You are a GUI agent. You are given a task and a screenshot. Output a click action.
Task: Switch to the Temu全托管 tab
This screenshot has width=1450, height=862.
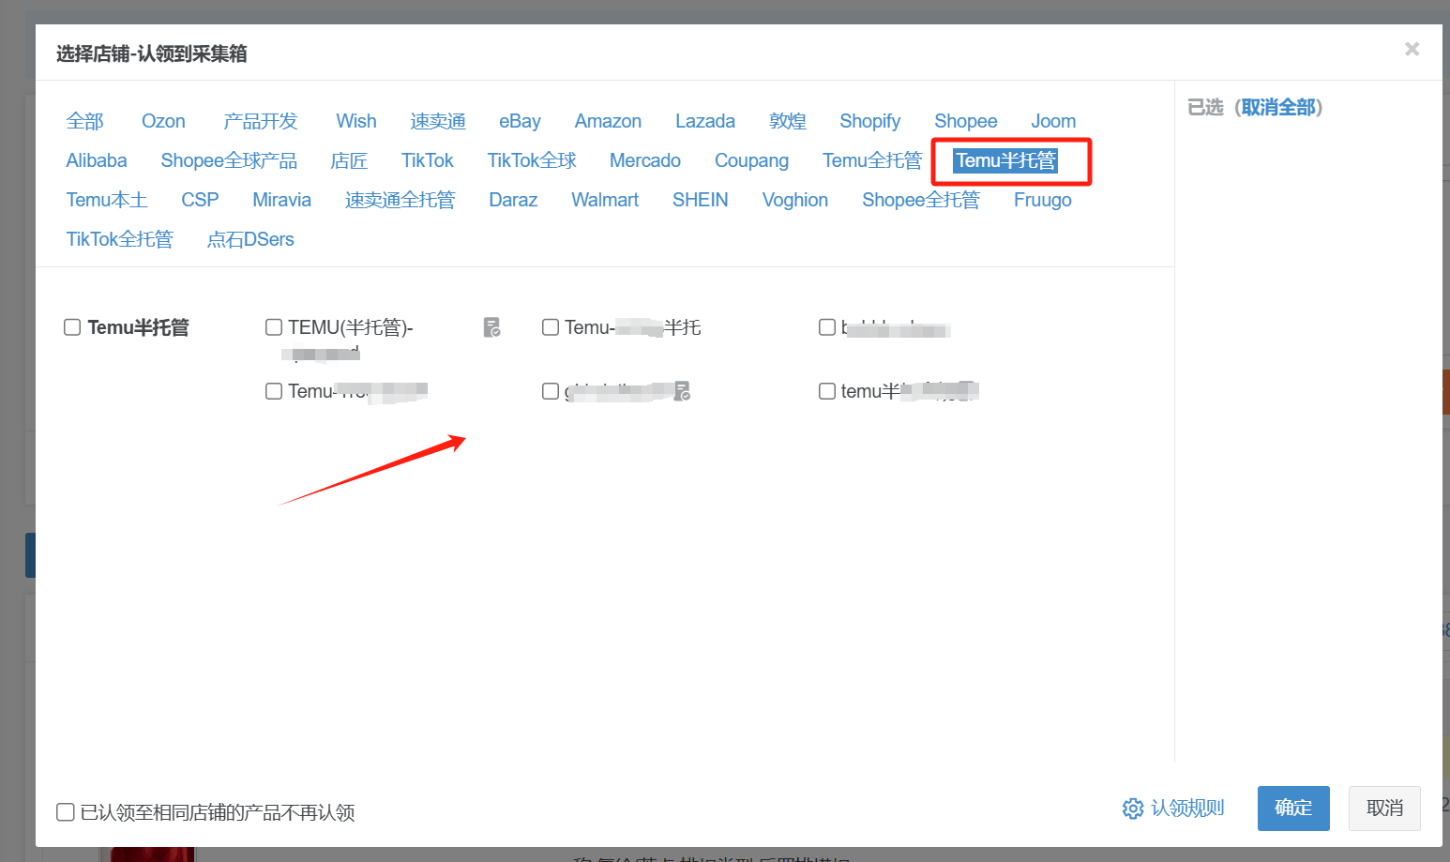tap(872, 160)
